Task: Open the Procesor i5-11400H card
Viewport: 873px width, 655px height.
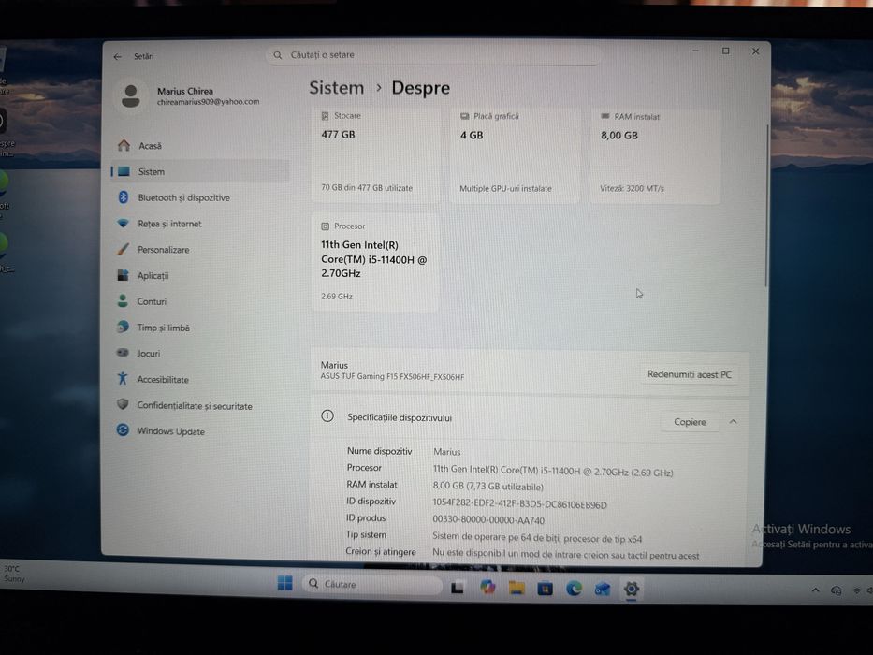Action: [375, 261]
